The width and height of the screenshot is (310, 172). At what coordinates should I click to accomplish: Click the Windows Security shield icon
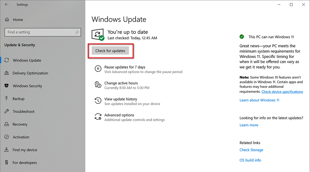click(6, 86)
